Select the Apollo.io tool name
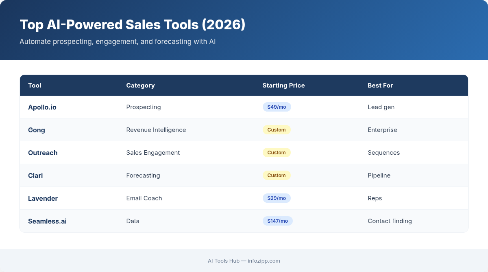488x272 pixels. (42, 107)
